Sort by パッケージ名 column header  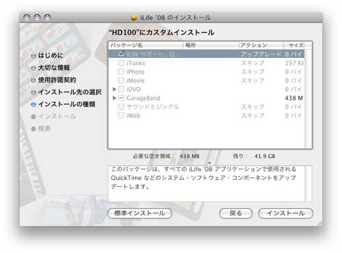tap(146, 45)
